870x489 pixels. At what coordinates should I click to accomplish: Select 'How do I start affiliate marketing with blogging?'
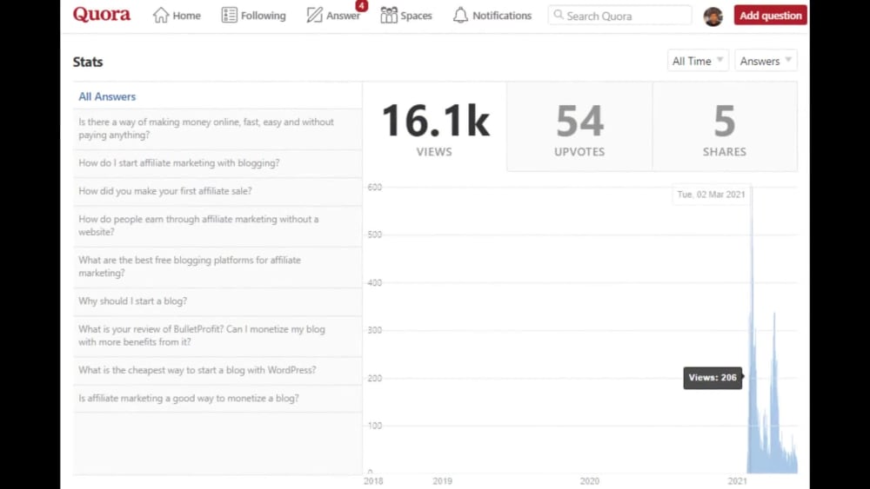coord(217,163)
